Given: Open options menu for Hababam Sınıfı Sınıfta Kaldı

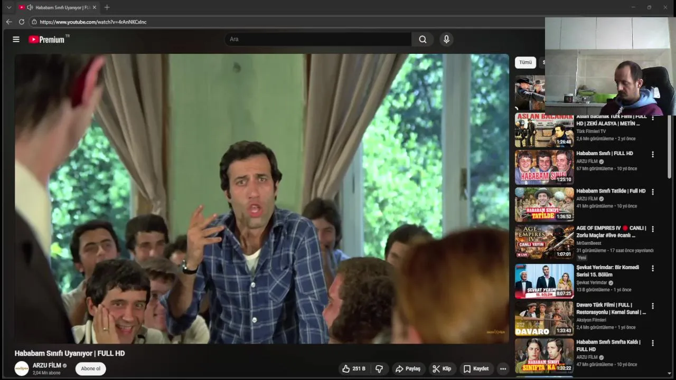Looking at the screenshot, I should 653,343.
